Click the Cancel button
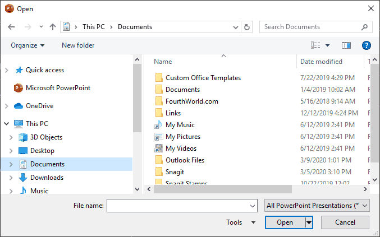Viewport: 380px width, 237px height. (x=345, y=222)
